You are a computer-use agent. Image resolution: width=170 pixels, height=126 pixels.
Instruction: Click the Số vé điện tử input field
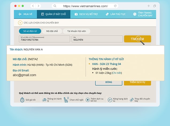pos(44,40)
